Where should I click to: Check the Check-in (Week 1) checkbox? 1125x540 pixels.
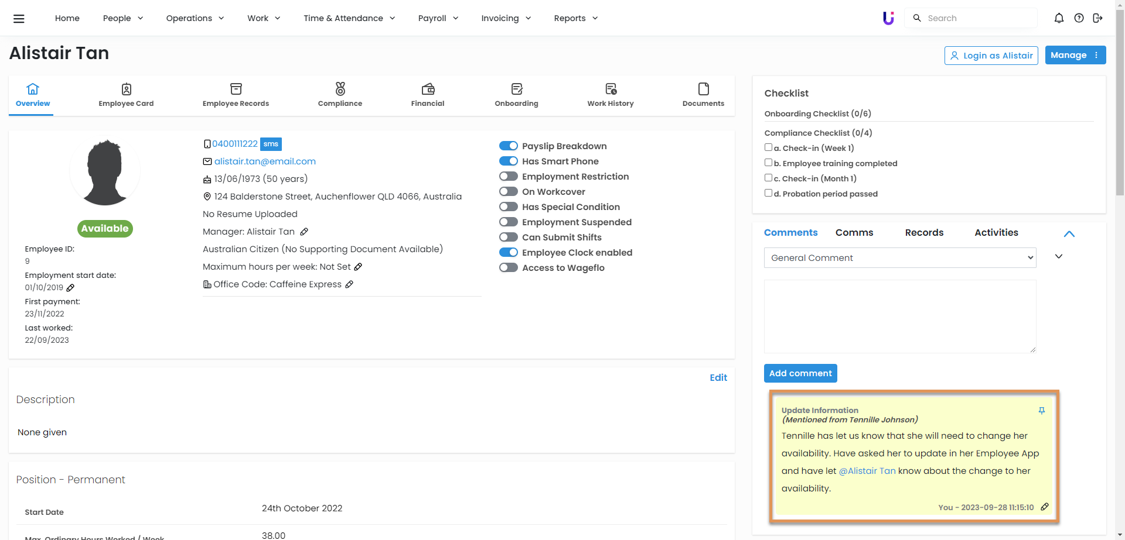768,147
